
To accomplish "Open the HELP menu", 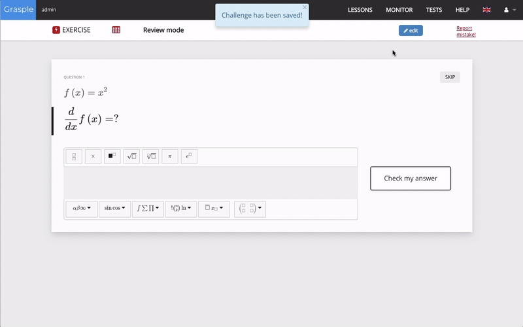I will (x=462, y=10).
